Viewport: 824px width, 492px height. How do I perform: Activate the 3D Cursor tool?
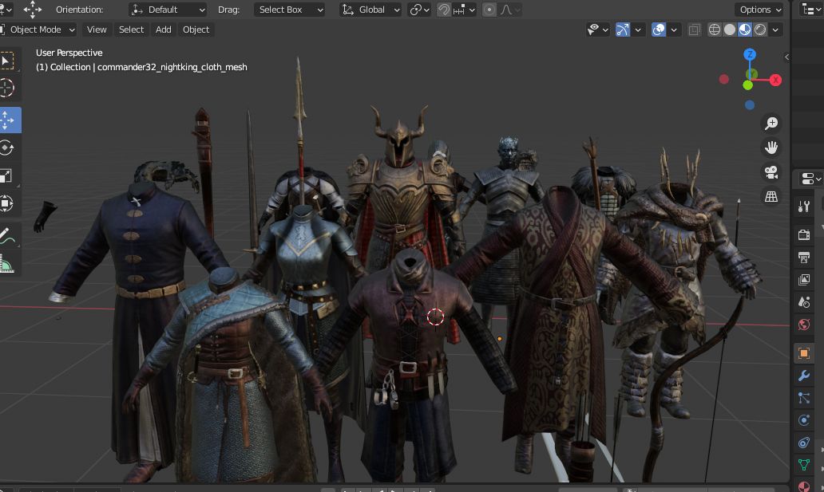click(7, 88)
